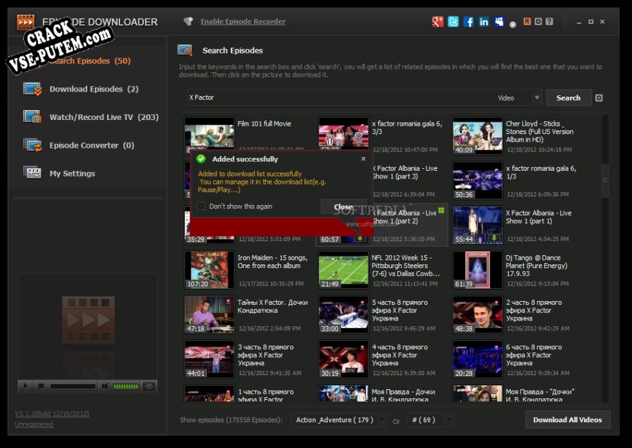Toggle fullscreen for the mini player

coord(149,386)
